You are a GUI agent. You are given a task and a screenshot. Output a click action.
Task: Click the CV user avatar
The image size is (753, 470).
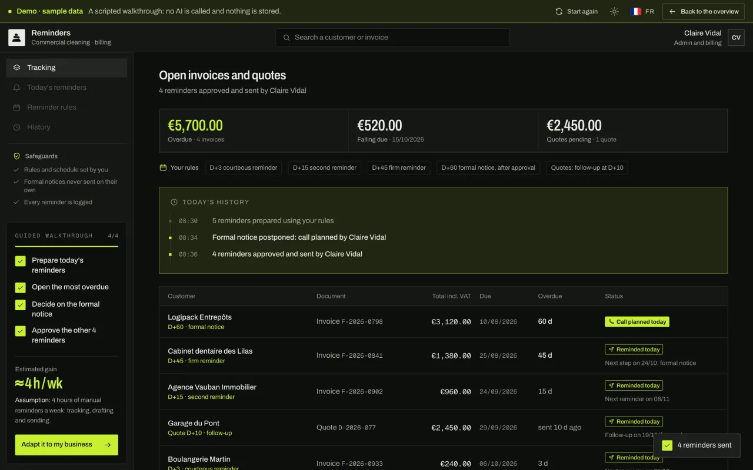click(736, 38)
